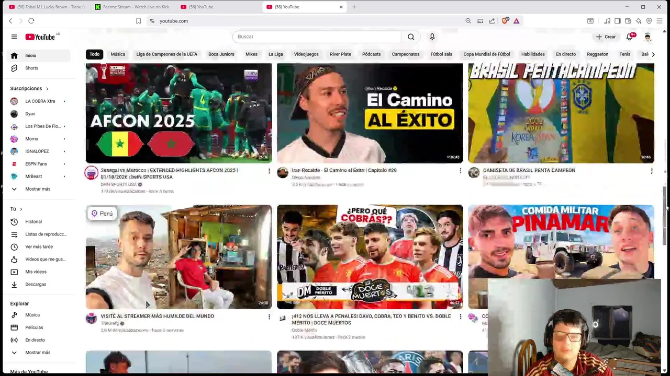Open TheGrefg channel name link

tap(109, 323)
